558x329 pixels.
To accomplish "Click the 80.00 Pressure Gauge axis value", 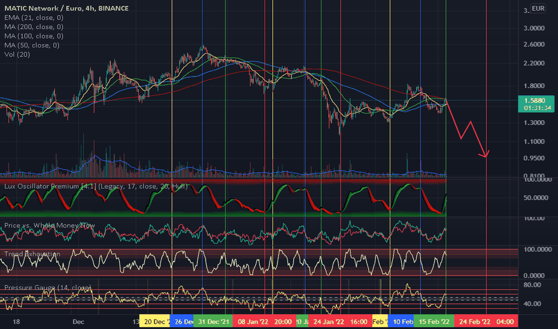I will tap(532, 285).
